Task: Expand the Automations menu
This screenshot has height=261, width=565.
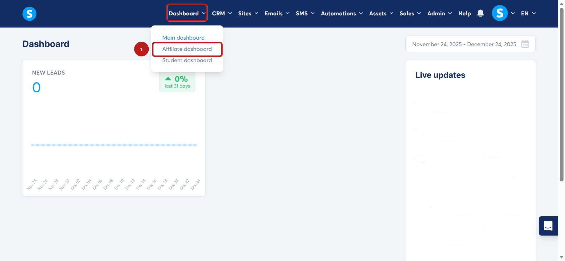Action: click(342, 13)
